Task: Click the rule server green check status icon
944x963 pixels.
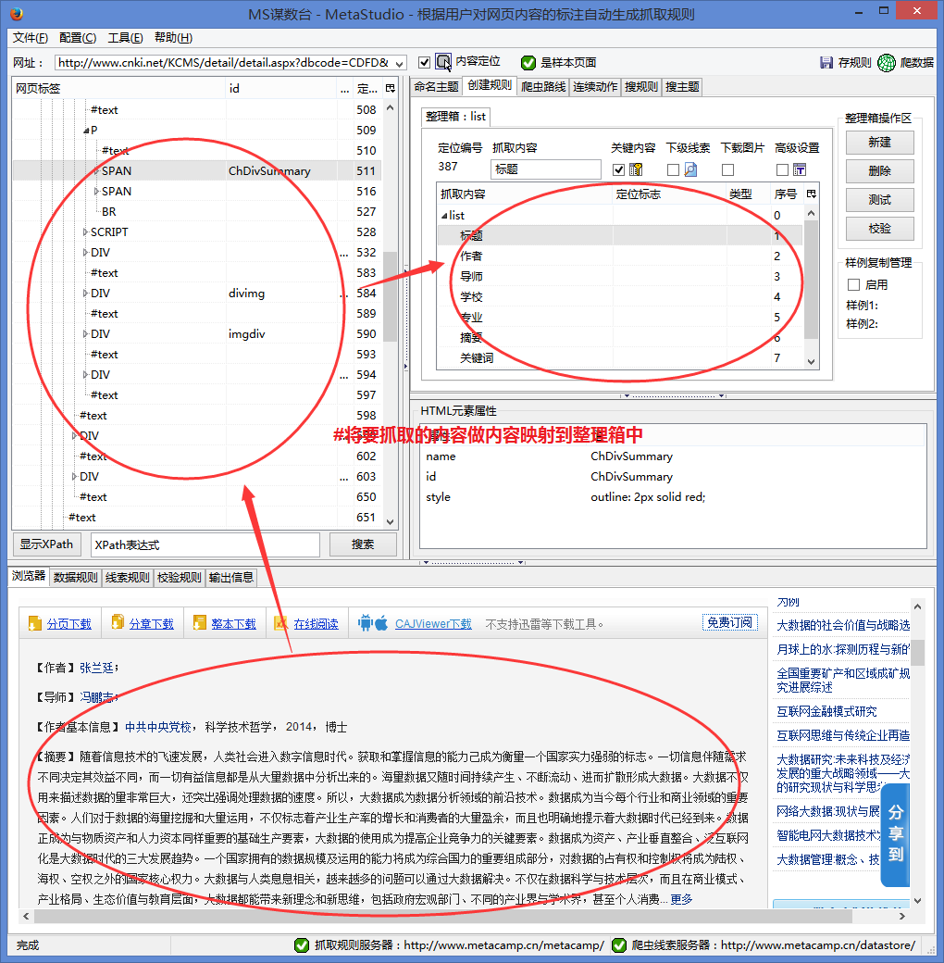Action: pos(302,945)
